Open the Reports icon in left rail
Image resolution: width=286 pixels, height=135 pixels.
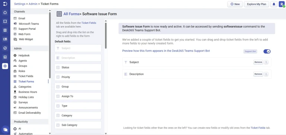pyautogui.click(x=5, y=57)
